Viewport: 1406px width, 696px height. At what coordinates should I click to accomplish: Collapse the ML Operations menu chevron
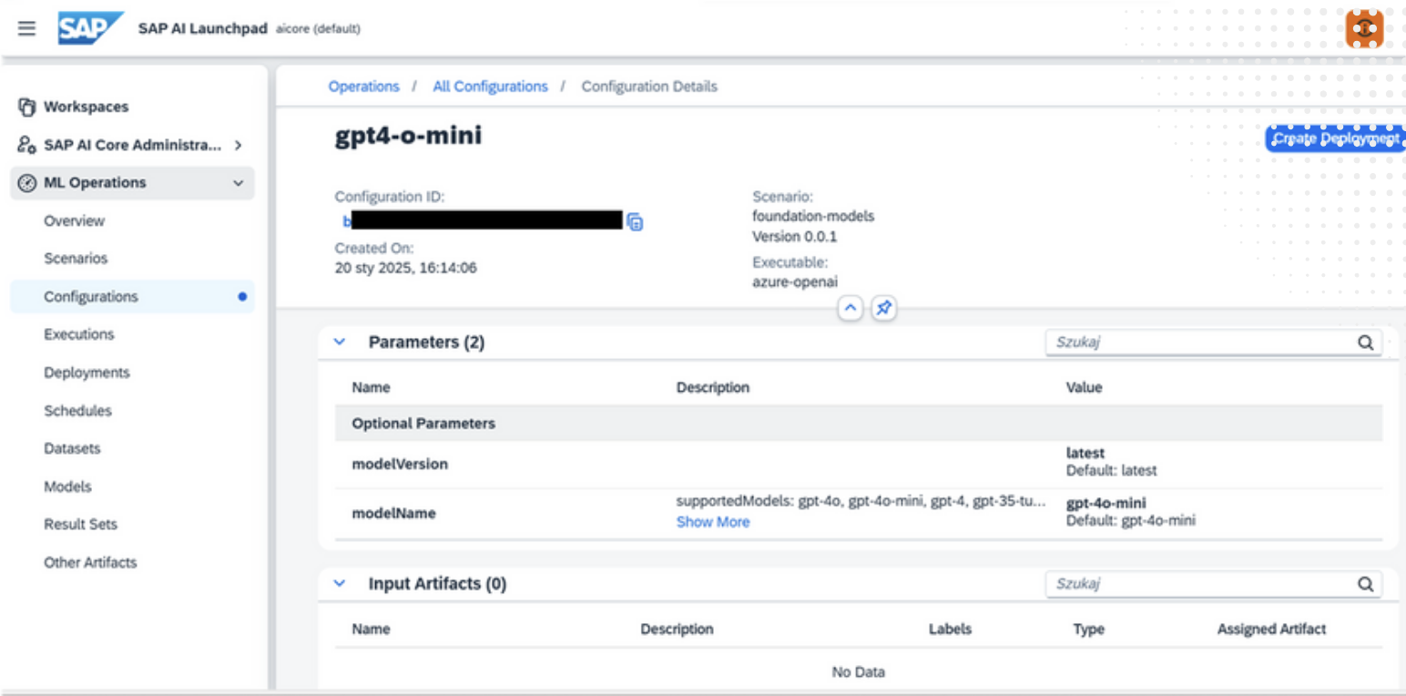click(239, 183)
